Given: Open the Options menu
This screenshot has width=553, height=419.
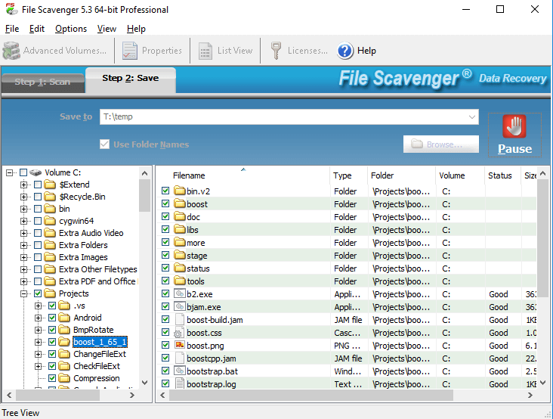Looking at the screenshot, I should pos(71,29).
